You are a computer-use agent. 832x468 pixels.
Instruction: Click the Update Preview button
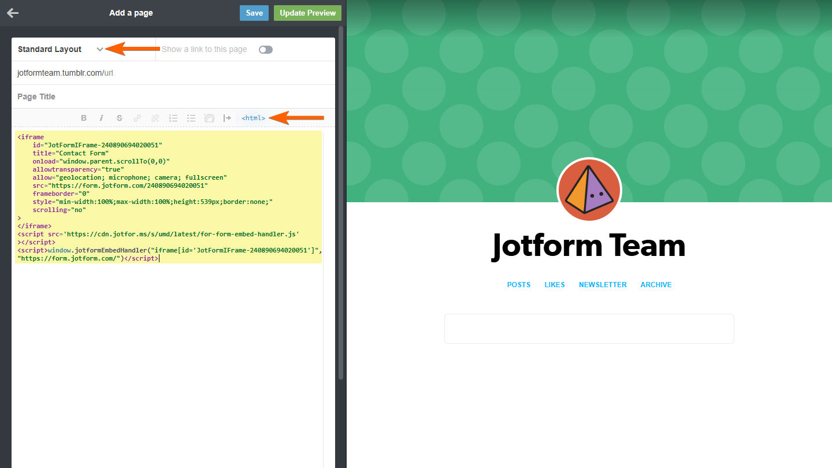coord(307,13)
